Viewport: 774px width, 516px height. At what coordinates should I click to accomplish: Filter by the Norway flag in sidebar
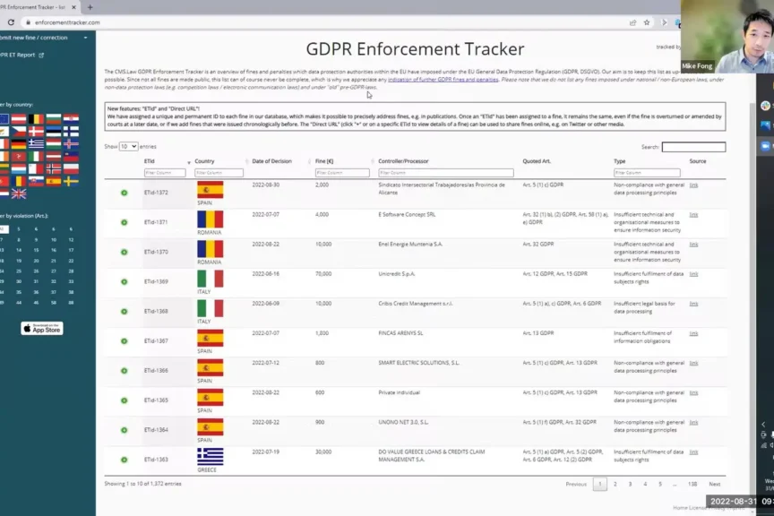click(54, 169)
